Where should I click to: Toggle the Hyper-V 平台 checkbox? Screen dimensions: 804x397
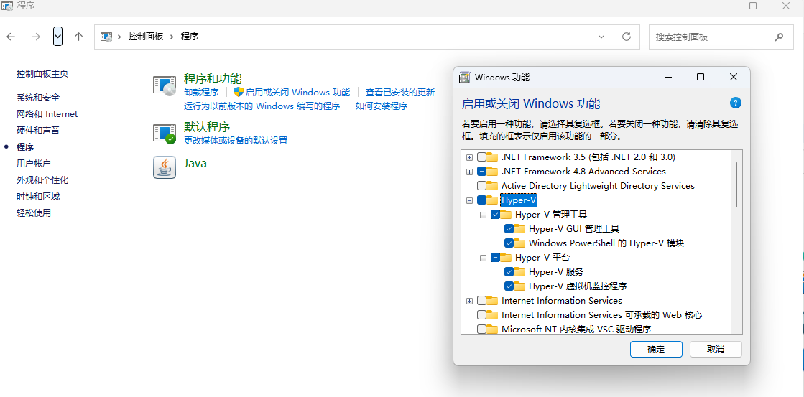coord(495,257)
